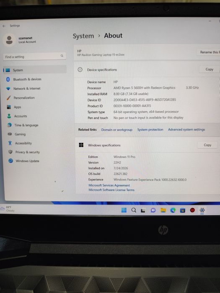Image resolution: width=220 pixels, height=293 pixels.
Task: Open Task View on the taskbar
Action: click(x=143, y=211)
